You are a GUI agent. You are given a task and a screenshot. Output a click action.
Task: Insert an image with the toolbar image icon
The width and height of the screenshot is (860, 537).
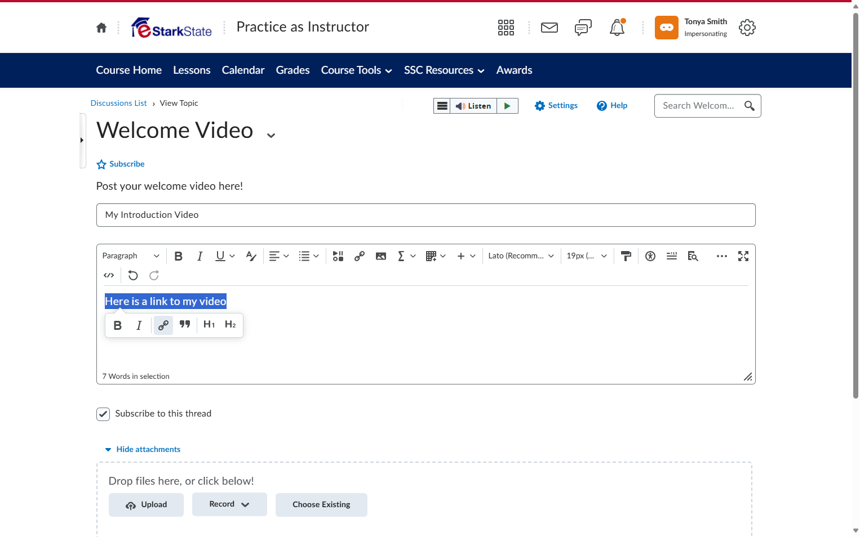[x=381, y=256]
